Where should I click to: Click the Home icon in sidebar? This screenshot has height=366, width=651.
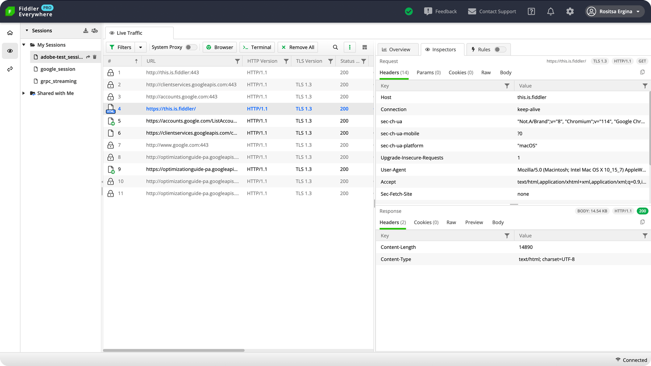(10, 33)
